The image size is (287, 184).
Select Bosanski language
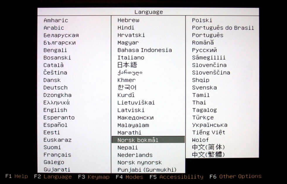coord(57,58)
